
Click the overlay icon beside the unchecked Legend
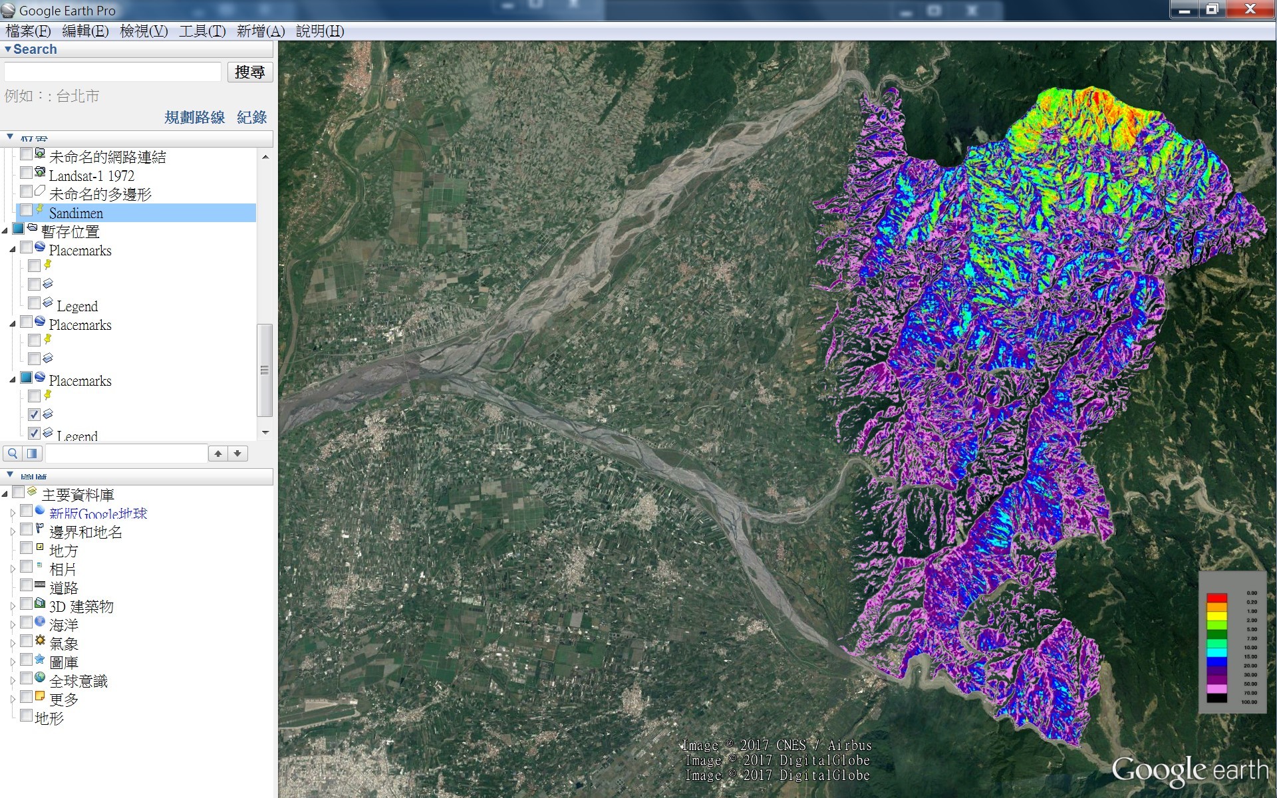(x=48, y=303)
